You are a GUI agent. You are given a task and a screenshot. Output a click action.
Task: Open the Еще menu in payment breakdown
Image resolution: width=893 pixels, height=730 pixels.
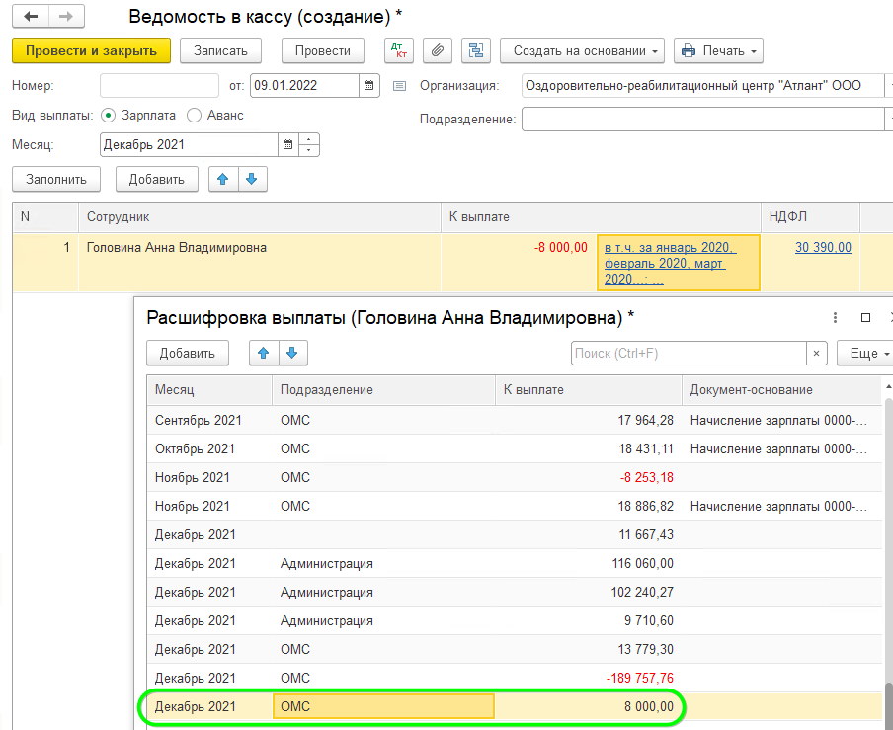[864, 353]
